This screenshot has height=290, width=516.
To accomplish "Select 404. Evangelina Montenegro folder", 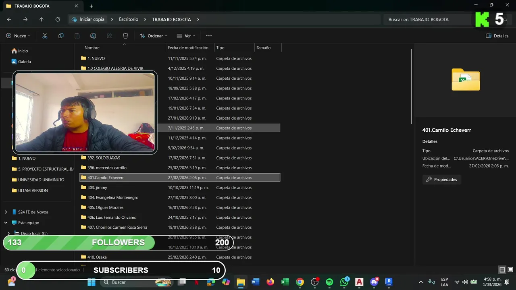I will (x=180, y=197).
